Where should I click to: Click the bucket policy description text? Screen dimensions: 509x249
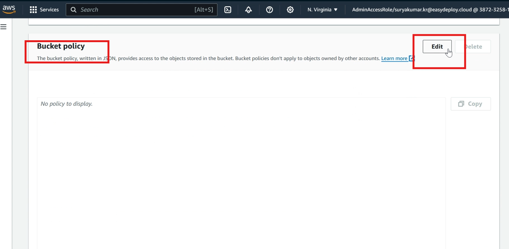208,58
